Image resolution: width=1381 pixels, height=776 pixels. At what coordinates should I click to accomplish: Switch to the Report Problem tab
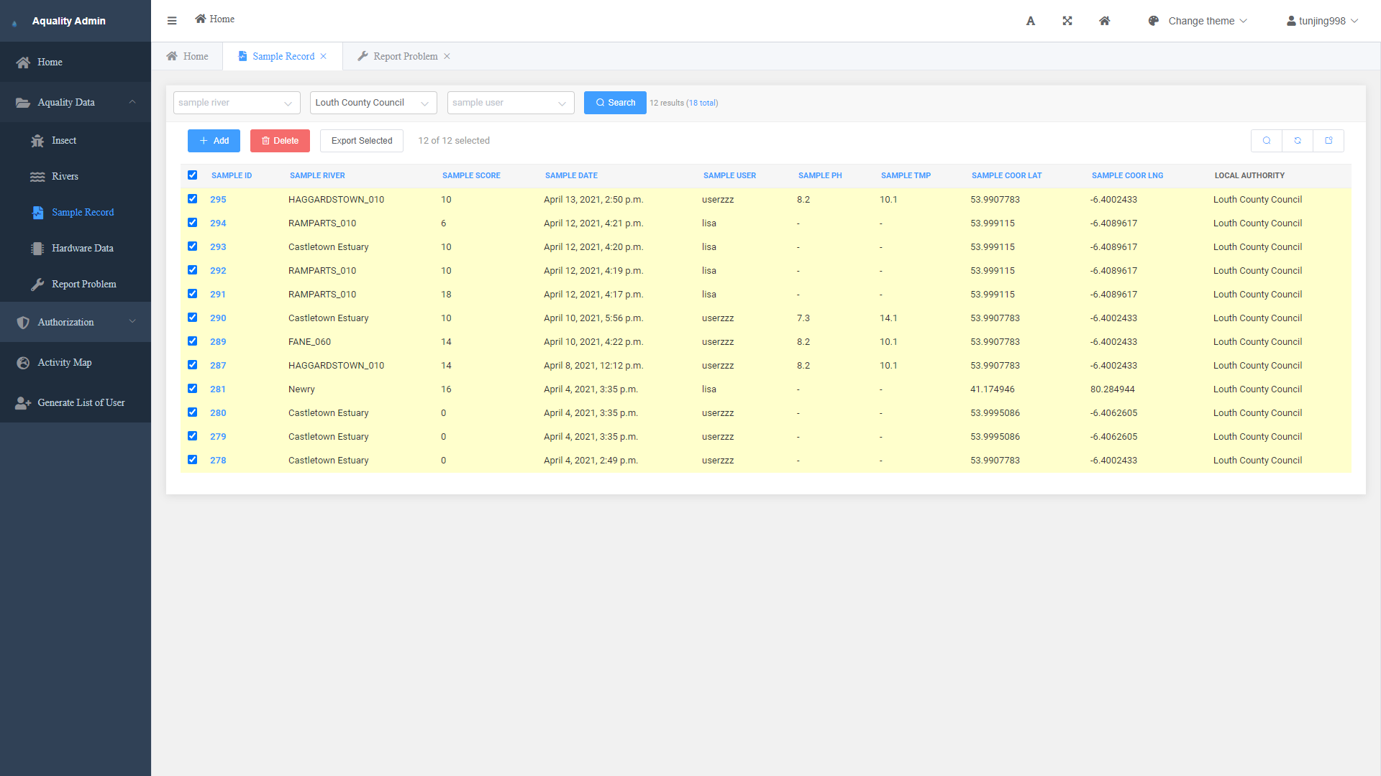tap(404, 56)
